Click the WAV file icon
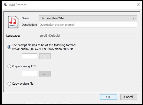Screen dimensions: 143x105 tap(13, 22)
